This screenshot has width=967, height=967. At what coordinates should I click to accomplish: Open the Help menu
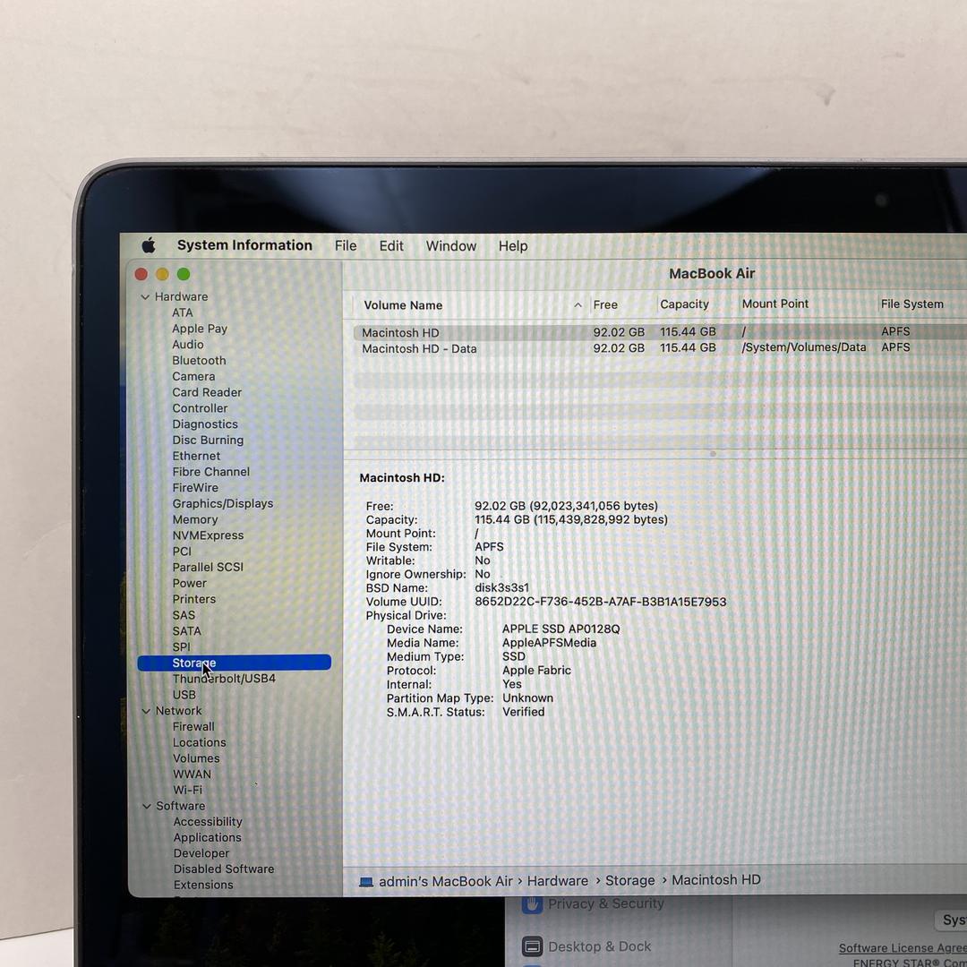tap(513, 246)
